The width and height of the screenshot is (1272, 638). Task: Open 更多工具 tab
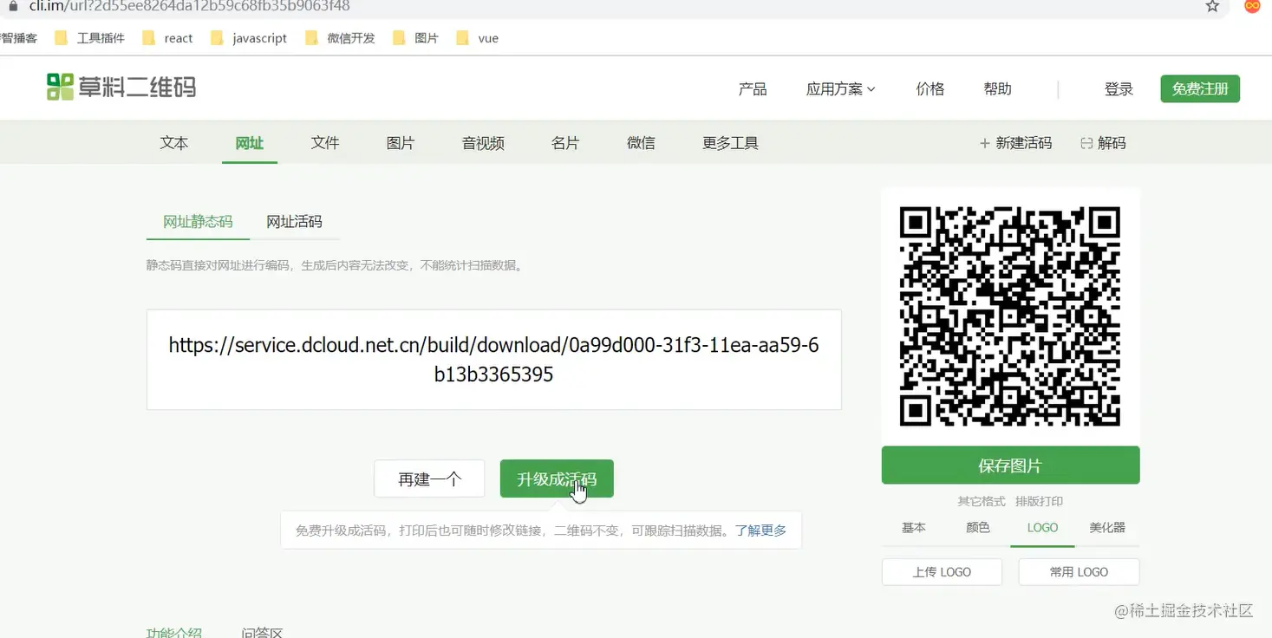click(x=730, y=143)
